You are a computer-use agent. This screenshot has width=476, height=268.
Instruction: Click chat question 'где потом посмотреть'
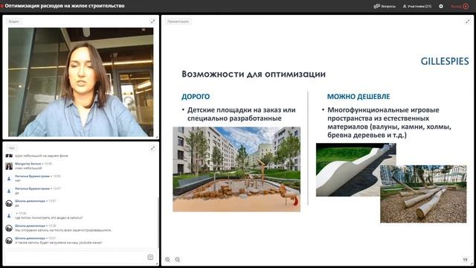pos(49,218)
